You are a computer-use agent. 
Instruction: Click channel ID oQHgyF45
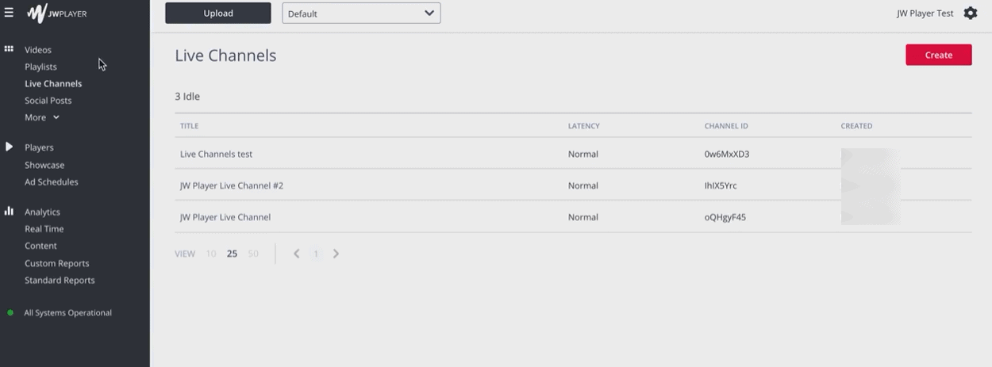[725, 217]
